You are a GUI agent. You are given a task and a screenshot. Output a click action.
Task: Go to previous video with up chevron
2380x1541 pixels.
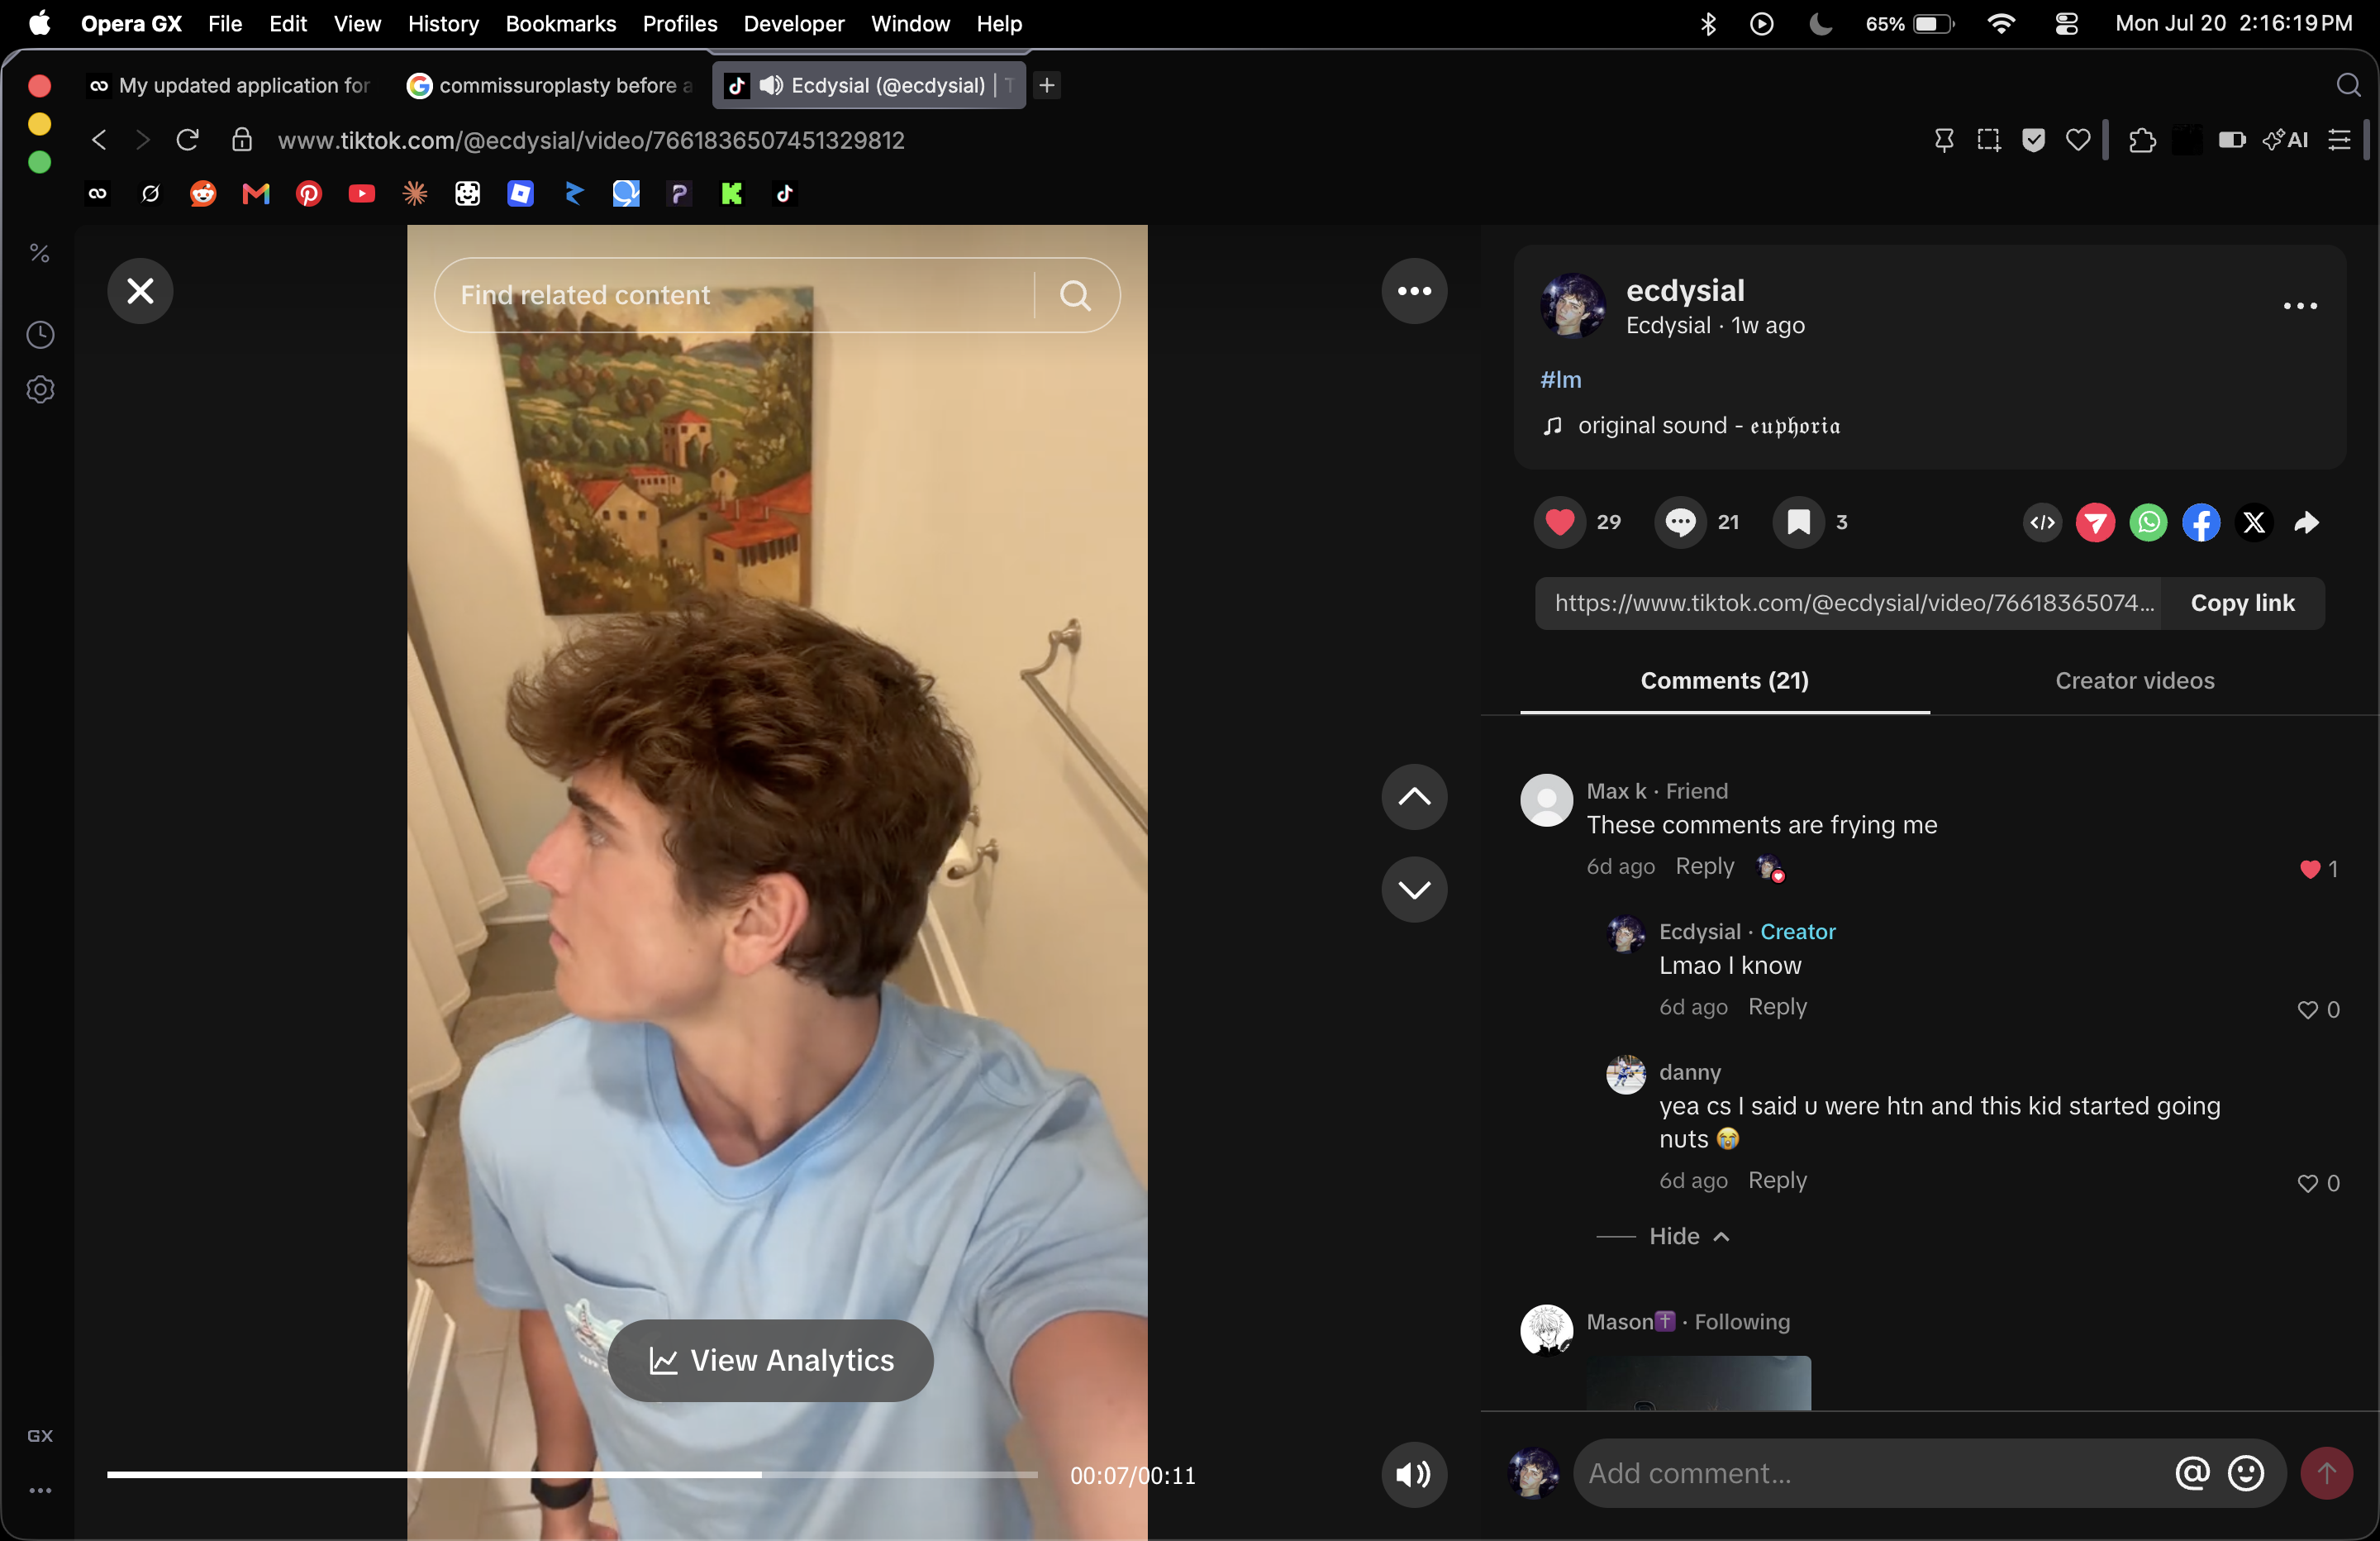coord(1414,796)
